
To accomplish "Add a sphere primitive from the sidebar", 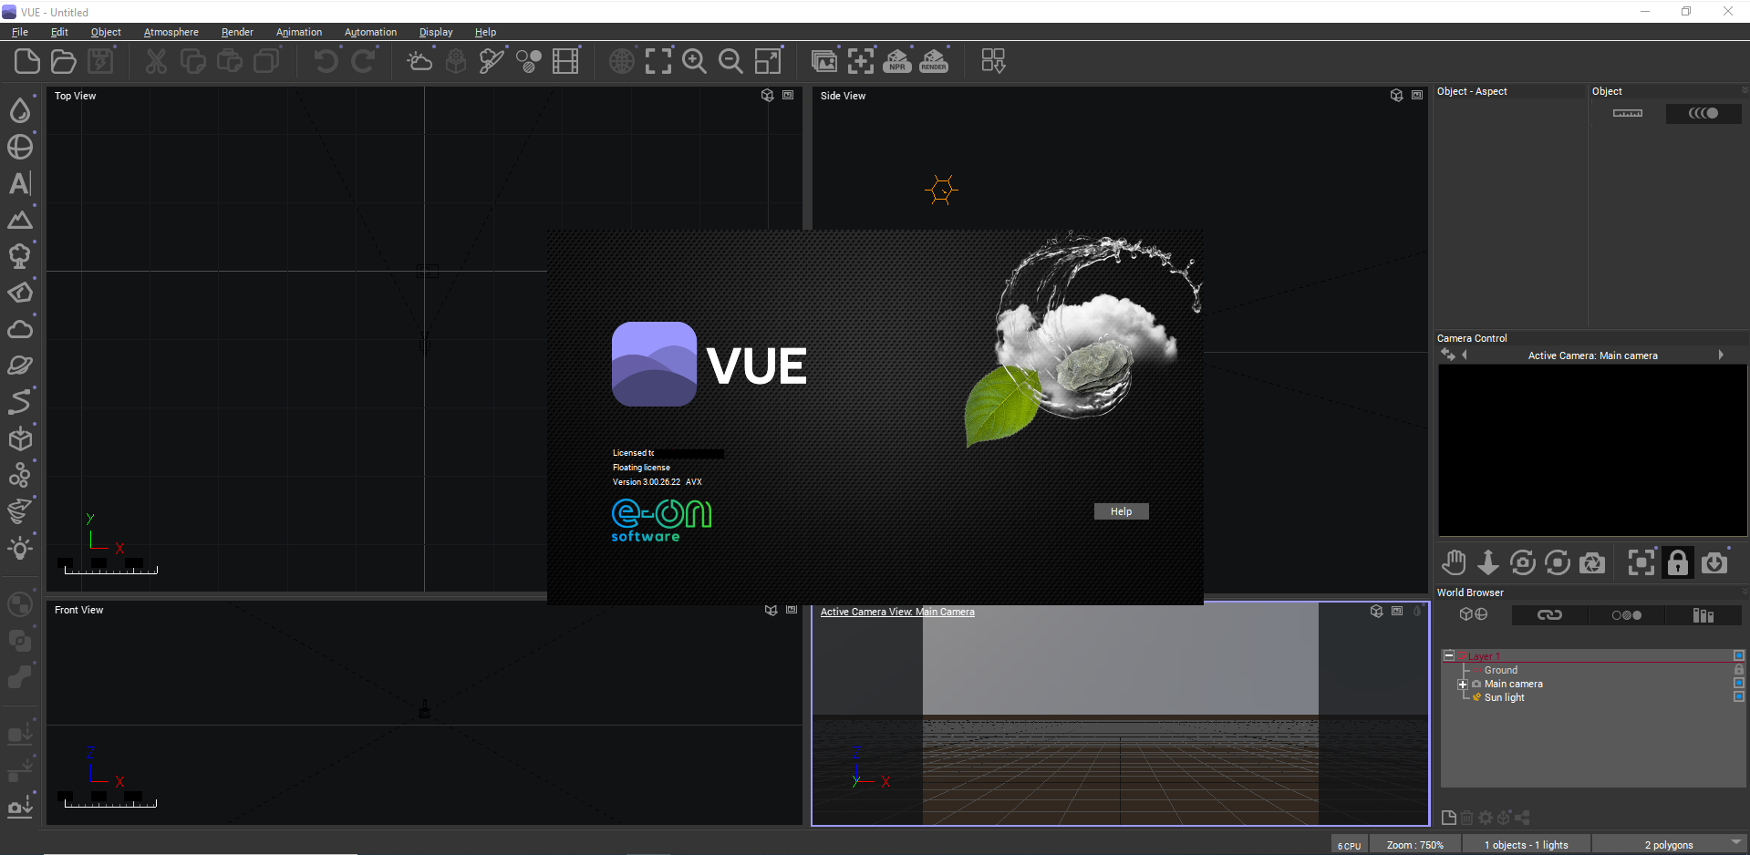I will point(20,147).
